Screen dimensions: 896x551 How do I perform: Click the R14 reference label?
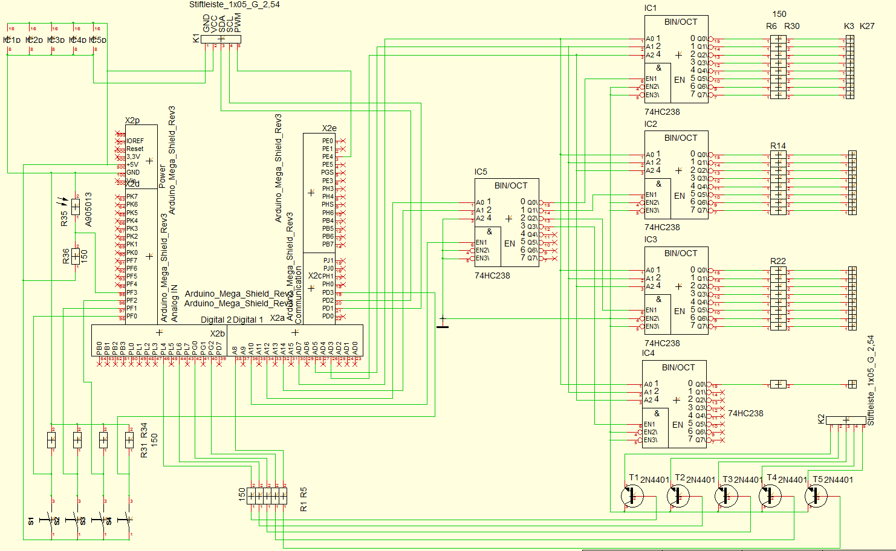pos(778,146)
